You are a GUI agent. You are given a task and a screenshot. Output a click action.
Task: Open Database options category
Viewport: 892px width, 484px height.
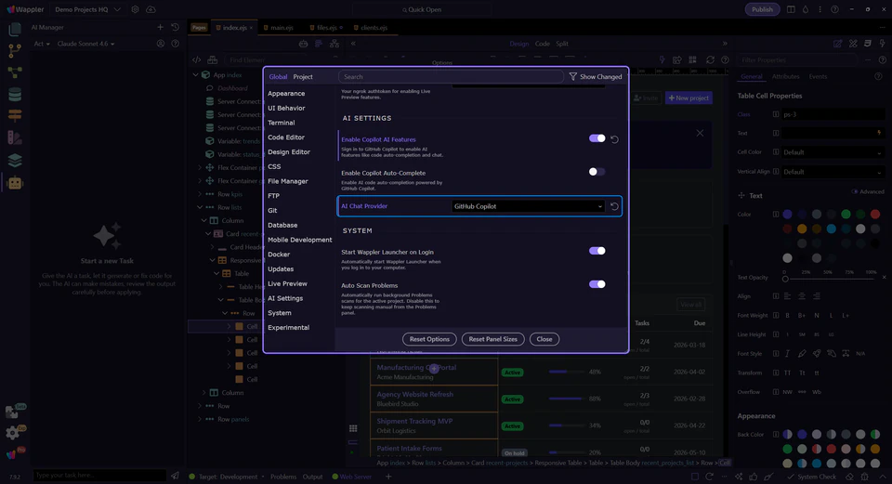click(x=282, y=225)
